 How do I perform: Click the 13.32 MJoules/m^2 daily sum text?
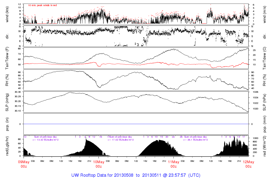pyautogui.click(x=45, y=140)
